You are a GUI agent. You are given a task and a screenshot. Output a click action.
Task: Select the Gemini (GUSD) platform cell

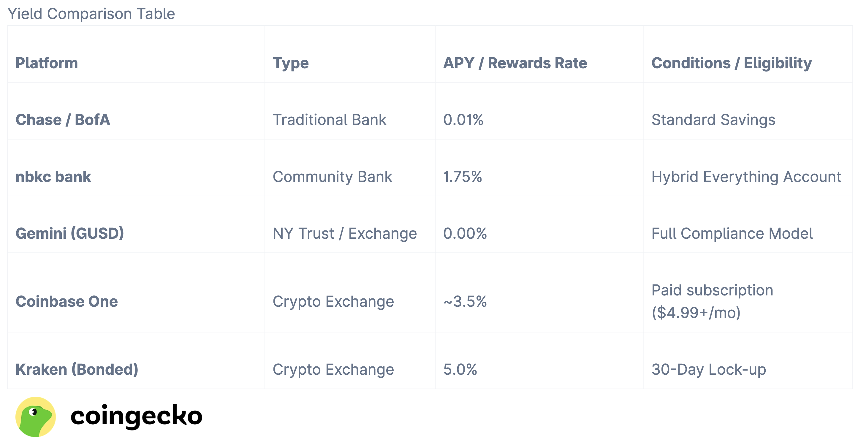tap(69, 233)
